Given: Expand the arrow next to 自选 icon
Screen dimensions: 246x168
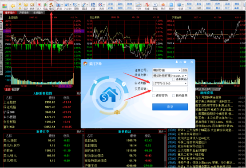Looking at the screenshot, I should click(x=62, y=5).
